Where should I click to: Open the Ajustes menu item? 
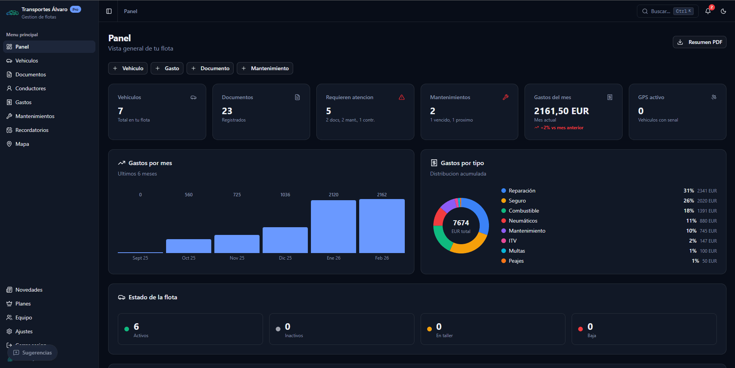coord(24,331)
